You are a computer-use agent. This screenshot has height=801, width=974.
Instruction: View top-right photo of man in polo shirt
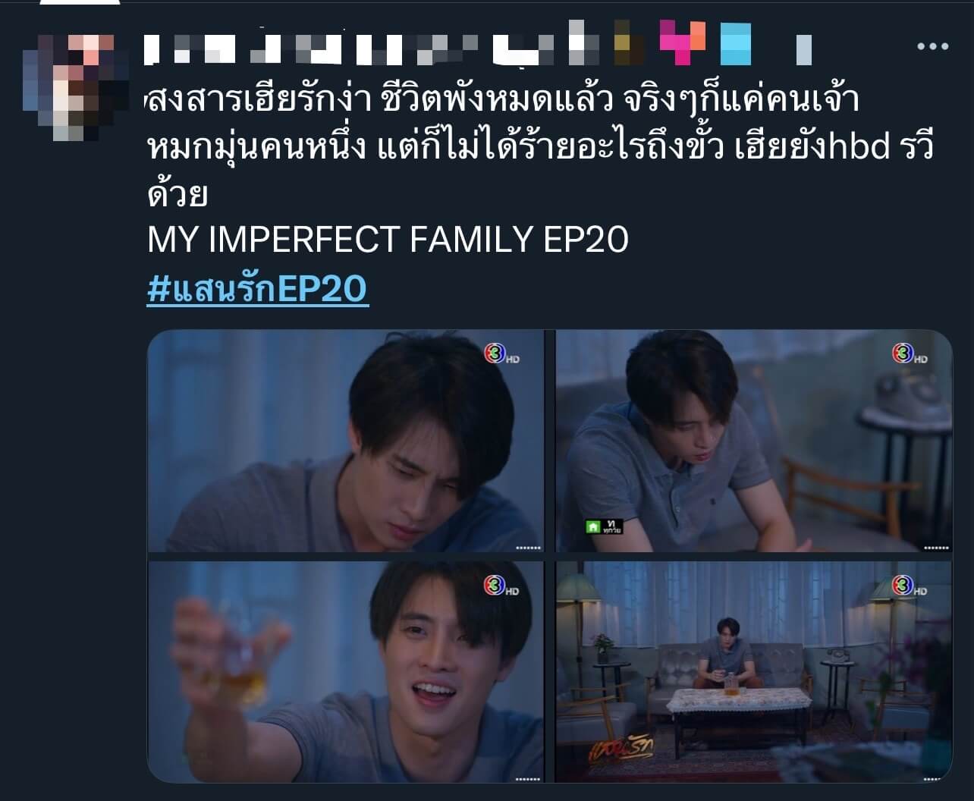pos(754,441)
